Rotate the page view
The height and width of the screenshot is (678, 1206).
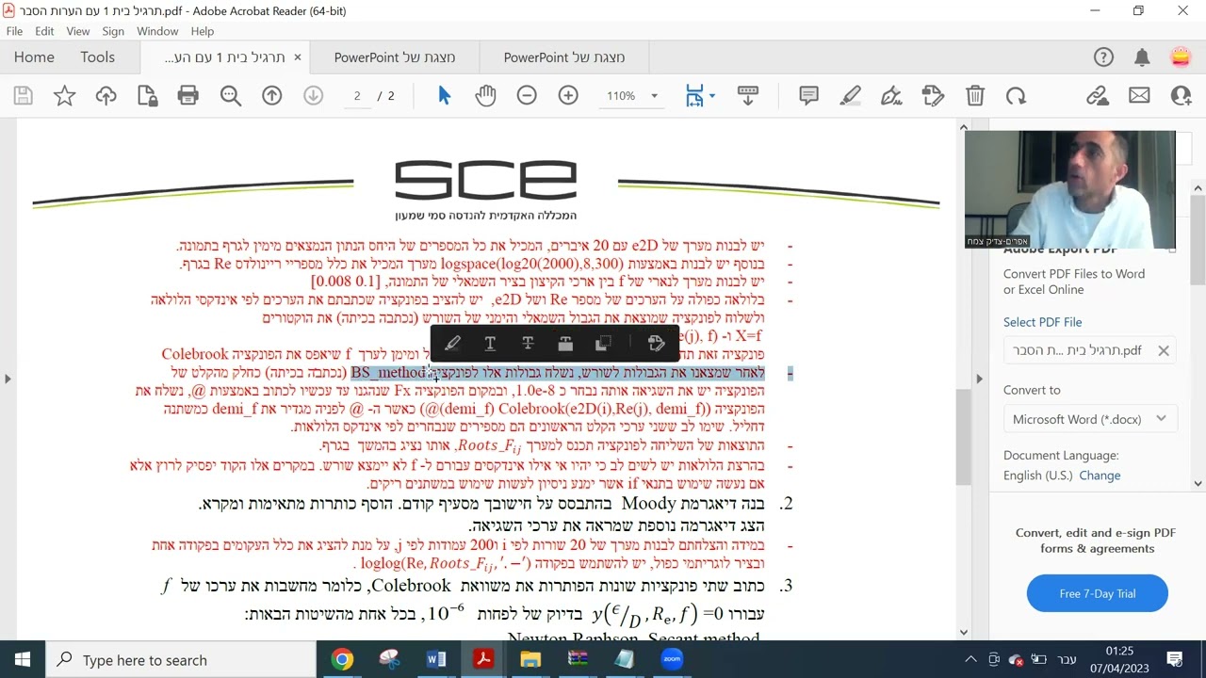coord(1016,95)
